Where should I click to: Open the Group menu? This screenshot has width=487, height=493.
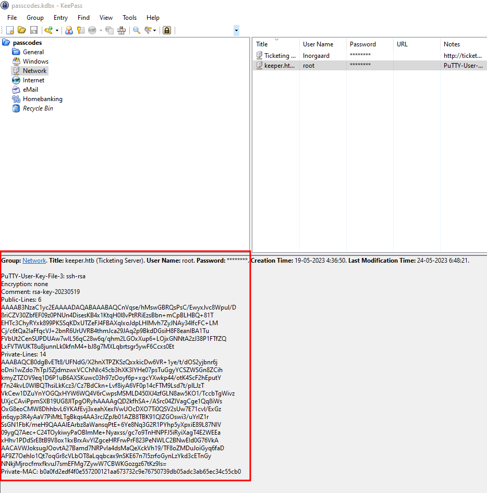point(35,18)
